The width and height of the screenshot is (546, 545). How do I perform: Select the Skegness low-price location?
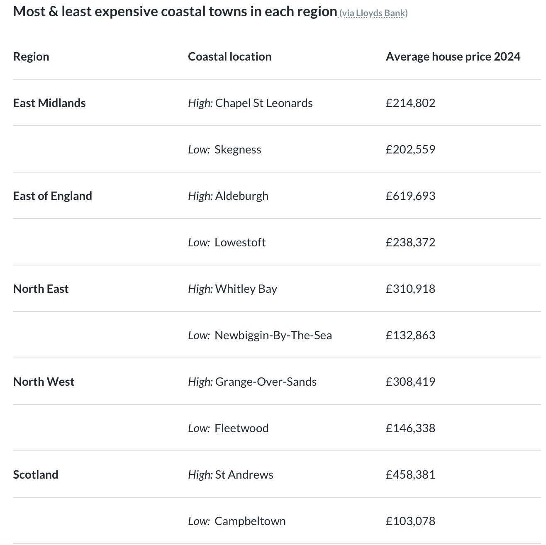pos(238,150)
